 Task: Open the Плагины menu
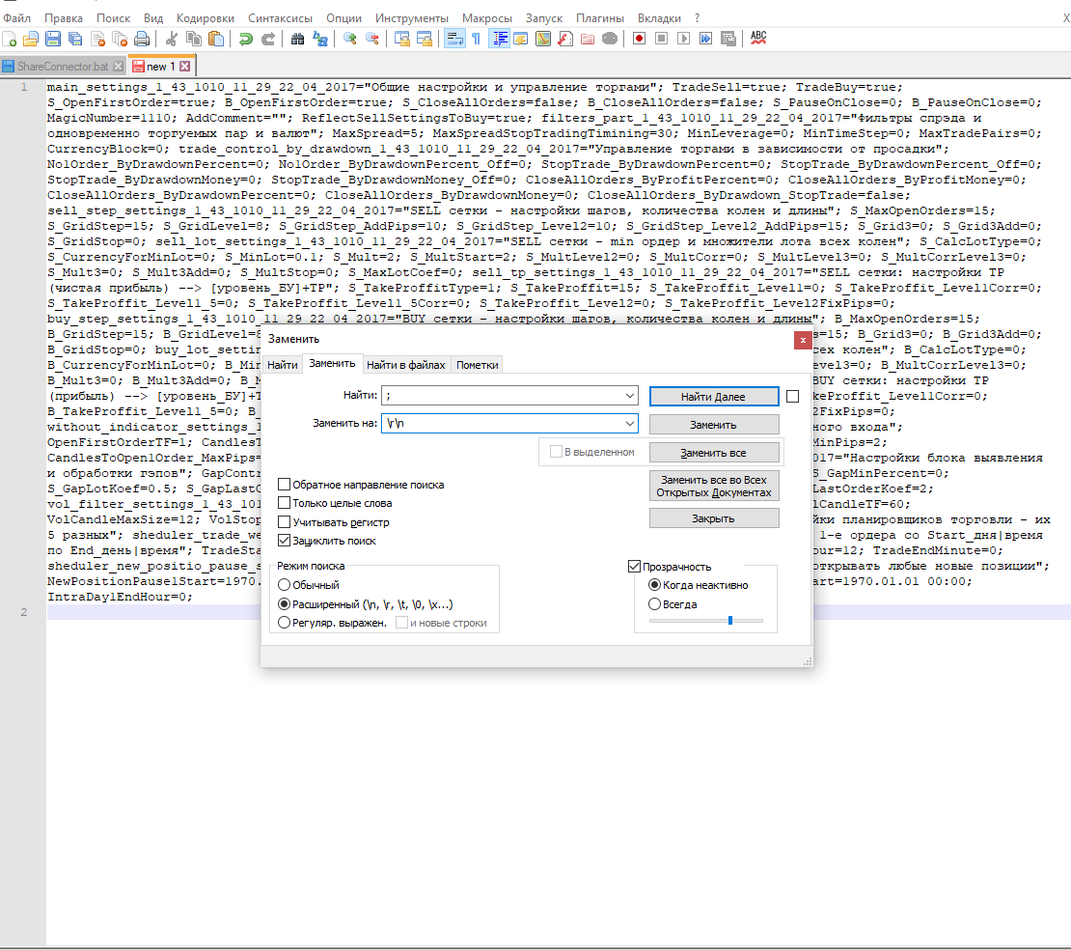600,17
